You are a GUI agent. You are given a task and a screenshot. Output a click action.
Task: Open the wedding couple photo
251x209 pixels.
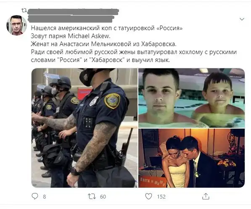point(191,158)
